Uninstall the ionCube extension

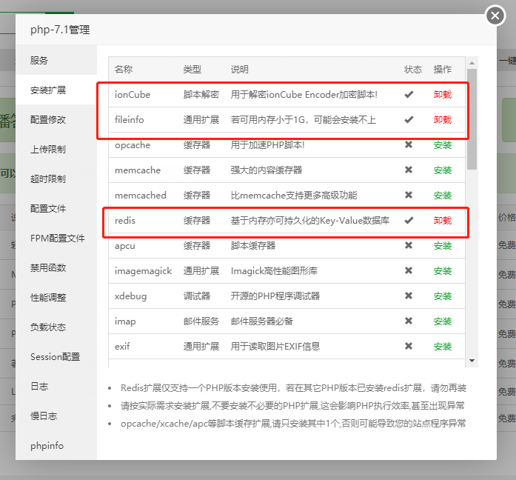[442, 95]
